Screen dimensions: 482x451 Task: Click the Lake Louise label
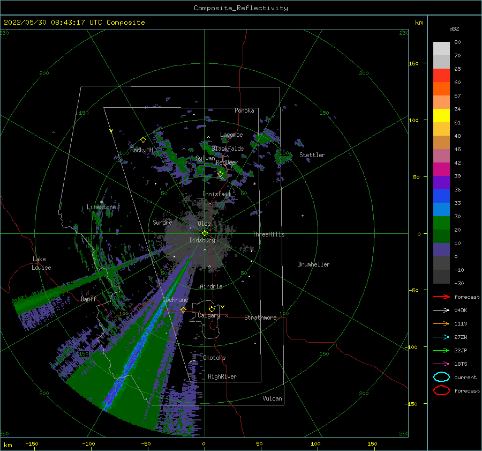tap(41, 263)
